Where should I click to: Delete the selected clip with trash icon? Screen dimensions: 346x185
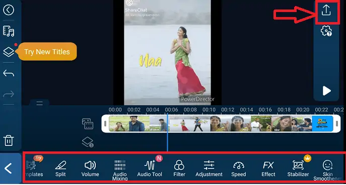(x=9, y=140)
